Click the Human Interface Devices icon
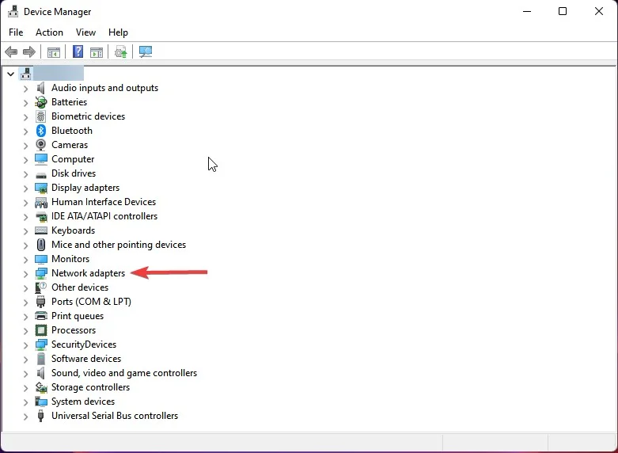This screenshot has height=453, width=618. 41,203
